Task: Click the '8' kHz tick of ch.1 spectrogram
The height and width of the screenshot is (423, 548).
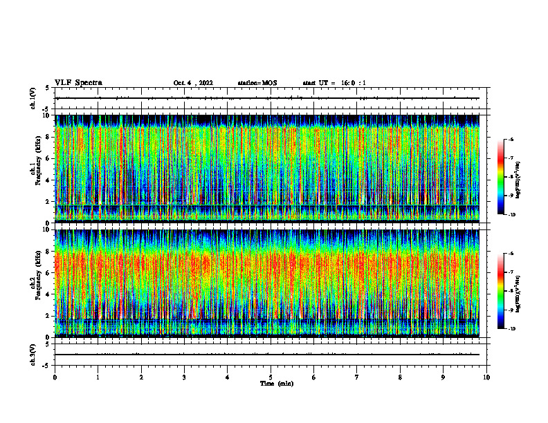Action: coord(48,137)
